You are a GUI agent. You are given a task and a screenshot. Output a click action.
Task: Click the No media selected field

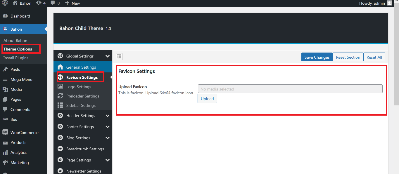(290, 89)
